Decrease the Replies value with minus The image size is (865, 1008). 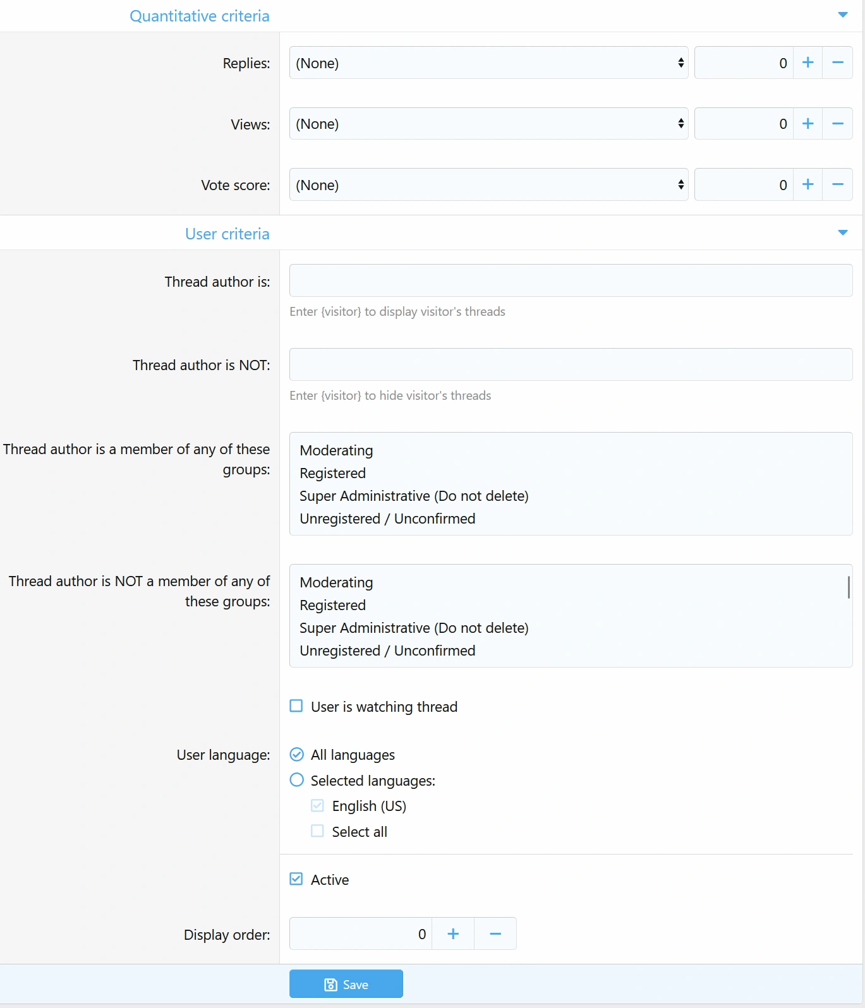(838, 63)
